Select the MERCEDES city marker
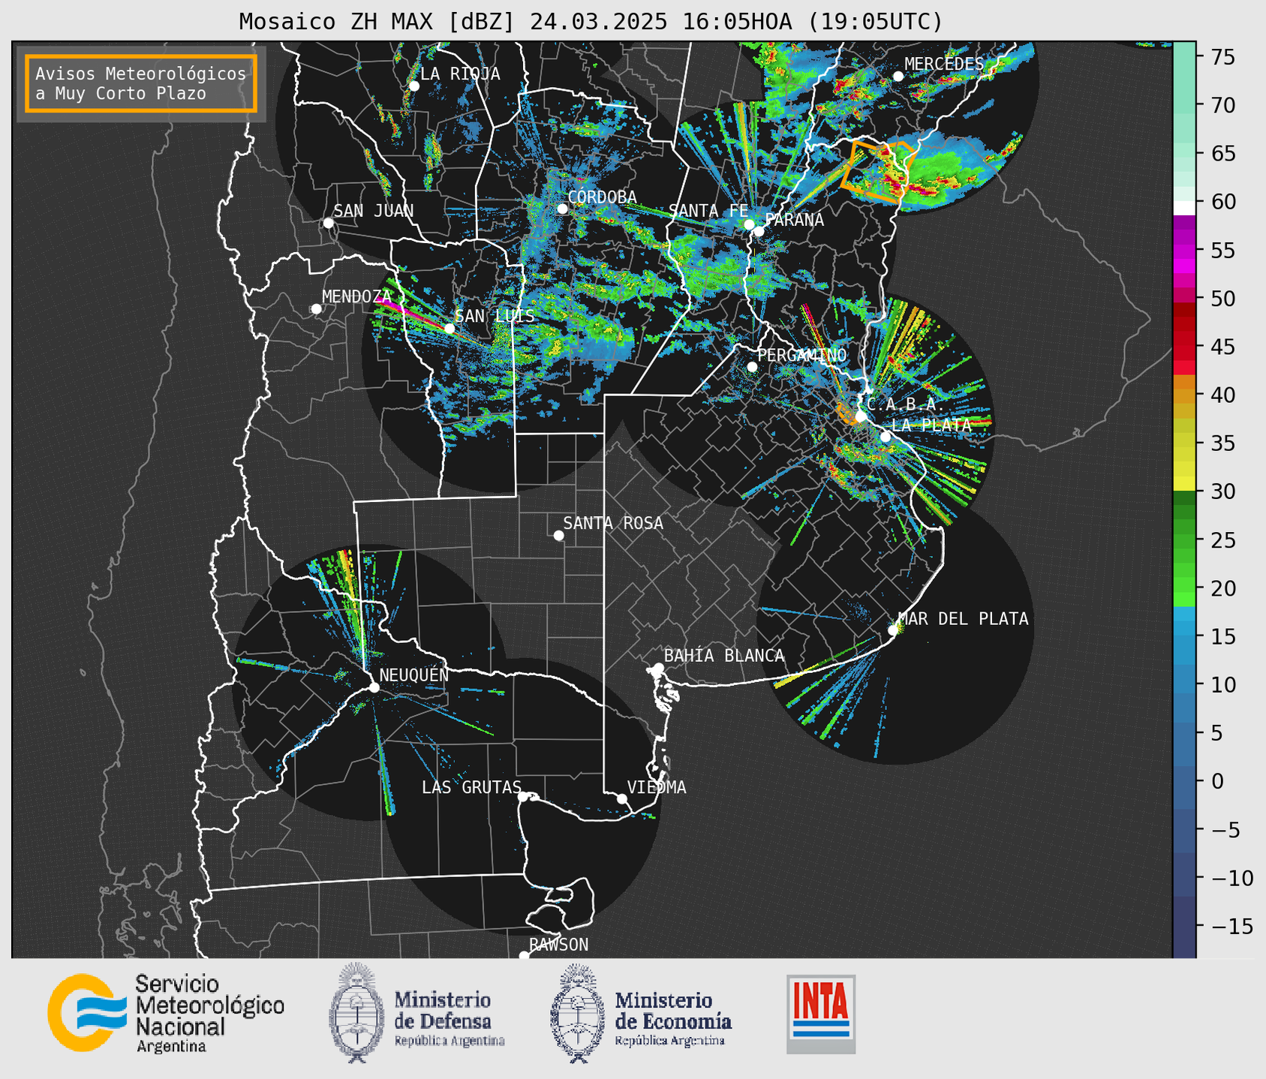Screen dimensions: 1266x1079 (898, 77)
